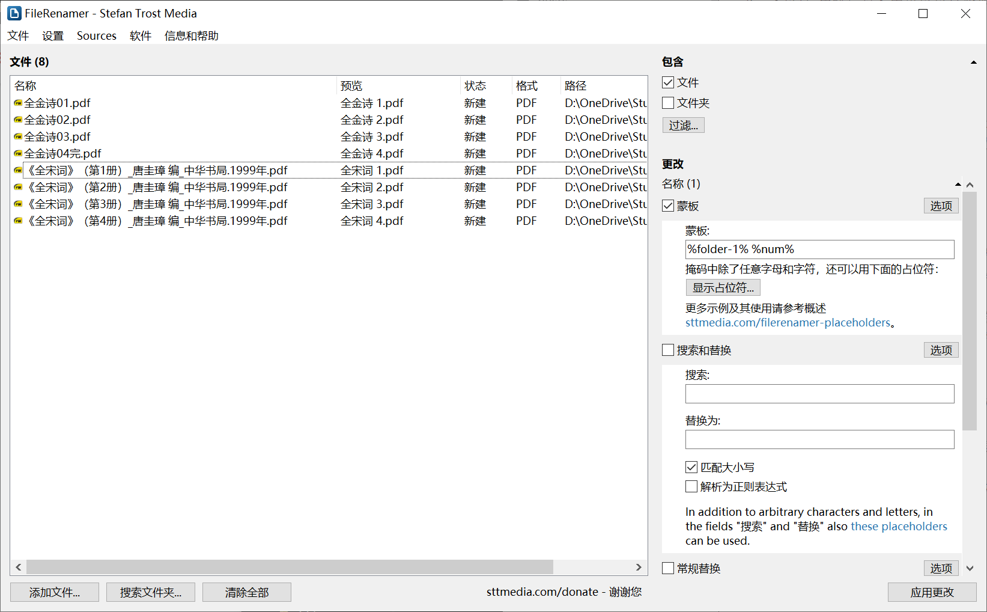The image size is (987, 612).
Task: Click the 搜索文件夹... button
Action: point(151,592)
